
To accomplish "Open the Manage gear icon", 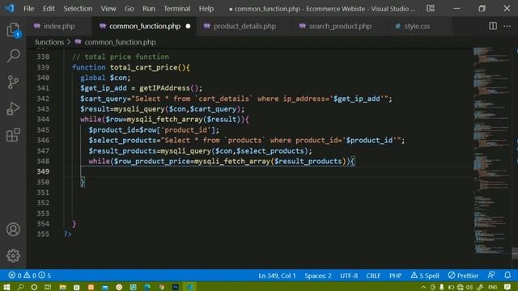I will pos(13,255).
